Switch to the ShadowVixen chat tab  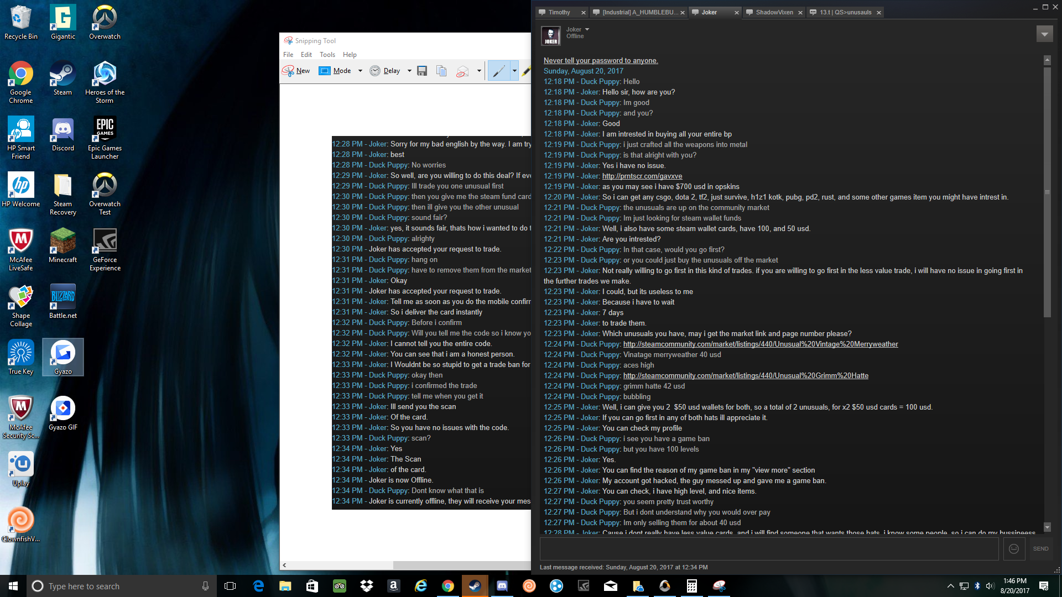774,12
